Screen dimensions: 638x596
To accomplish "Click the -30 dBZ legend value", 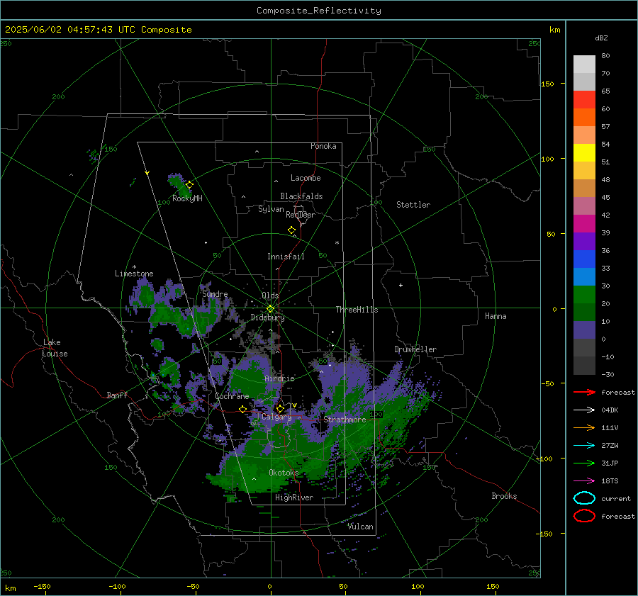I will click(x=608, y=374).
